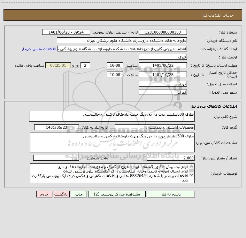The image size is (246, 238).
Task: Click remaining days field '2'
Action: 85,65
